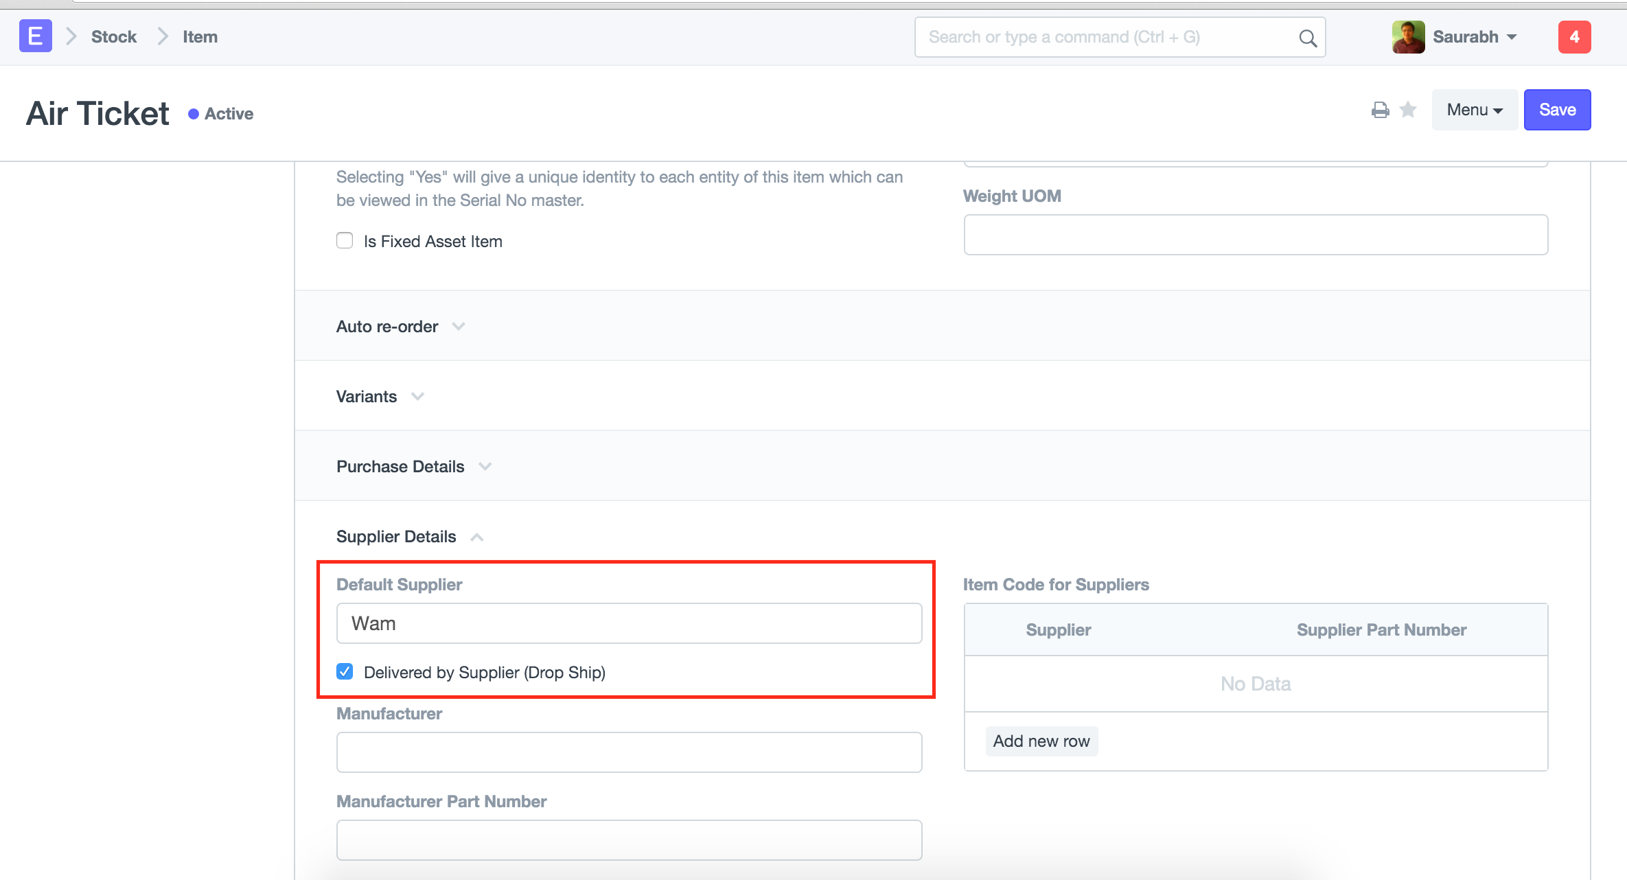Click the star favorite icon
1627x880 pixels.
(x=1408, y=110)
